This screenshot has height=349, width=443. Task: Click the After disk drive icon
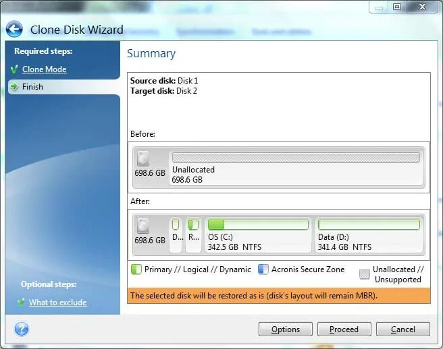pos(143,226)
